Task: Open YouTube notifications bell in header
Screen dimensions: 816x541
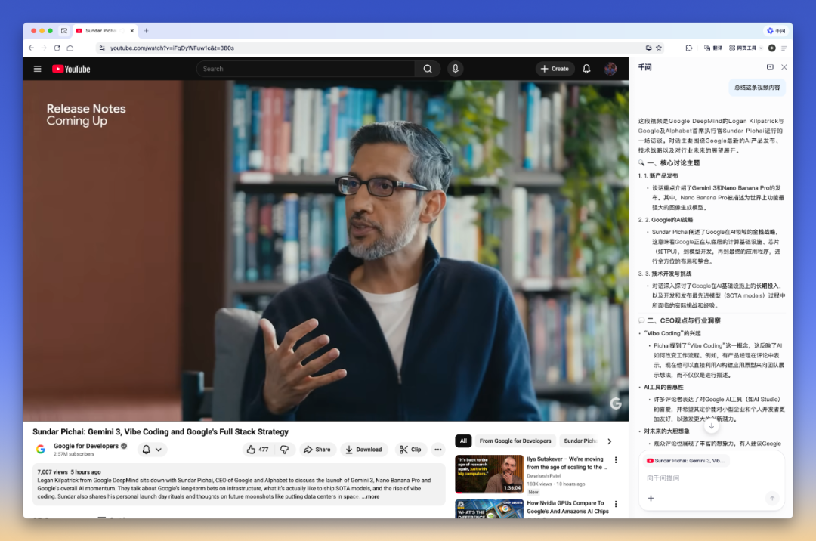Action: pyautogui.click(x=586, y=69)
